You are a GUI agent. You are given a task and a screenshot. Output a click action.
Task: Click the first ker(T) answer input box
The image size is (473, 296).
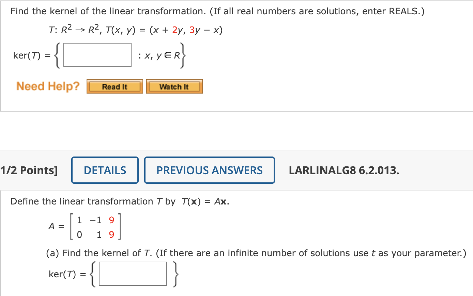pyautogui.click(x=97, y=55)
